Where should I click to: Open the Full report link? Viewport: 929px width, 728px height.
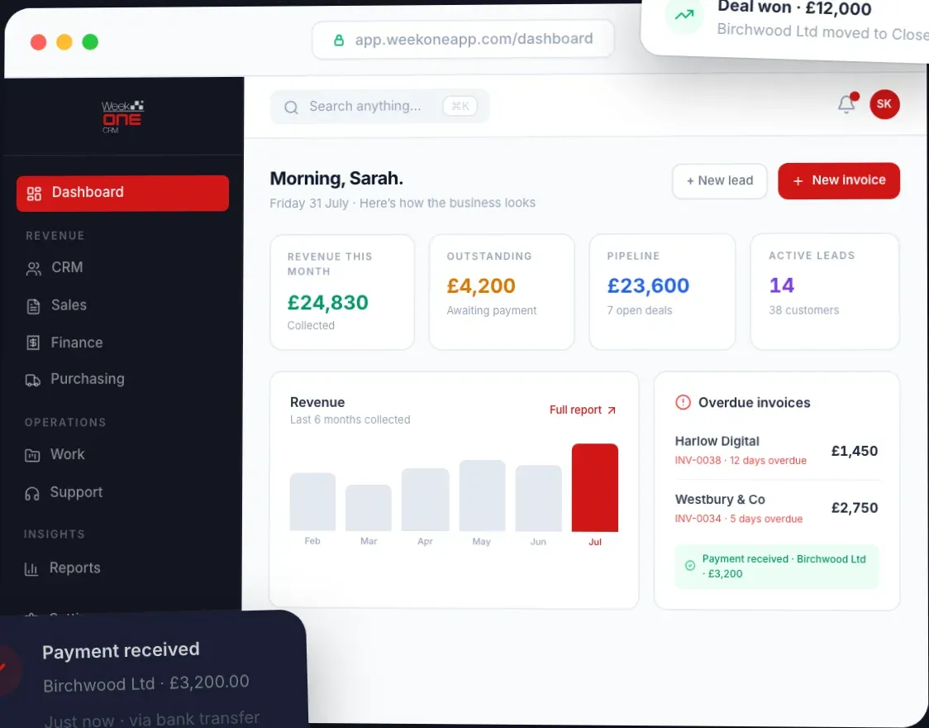click(x=583, y=409)
